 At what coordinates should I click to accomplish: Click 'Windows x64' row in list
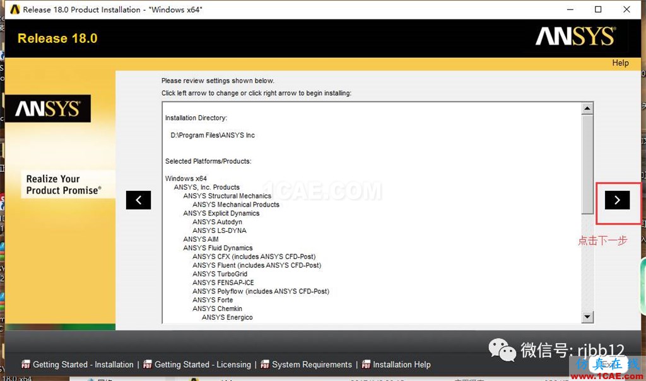tap(186, 179)
